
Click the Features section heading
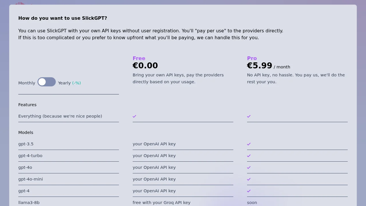tap(27, 105)
